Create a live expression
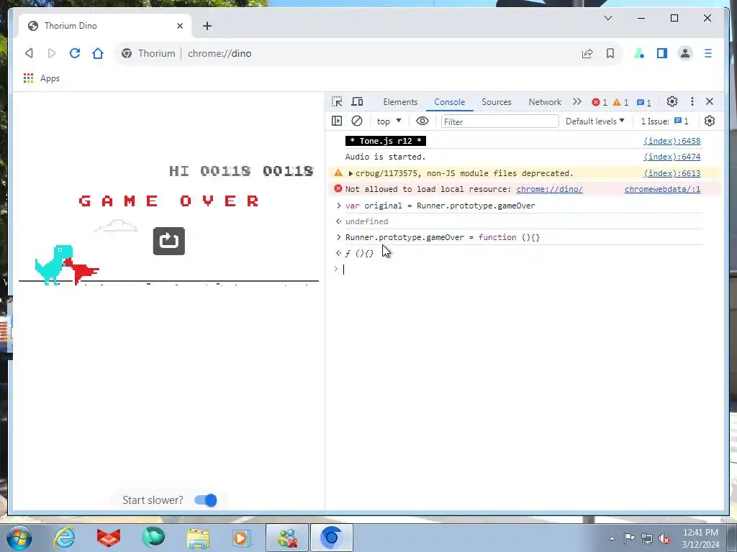Screen dimensions: 737x552 tap(422, 121)
